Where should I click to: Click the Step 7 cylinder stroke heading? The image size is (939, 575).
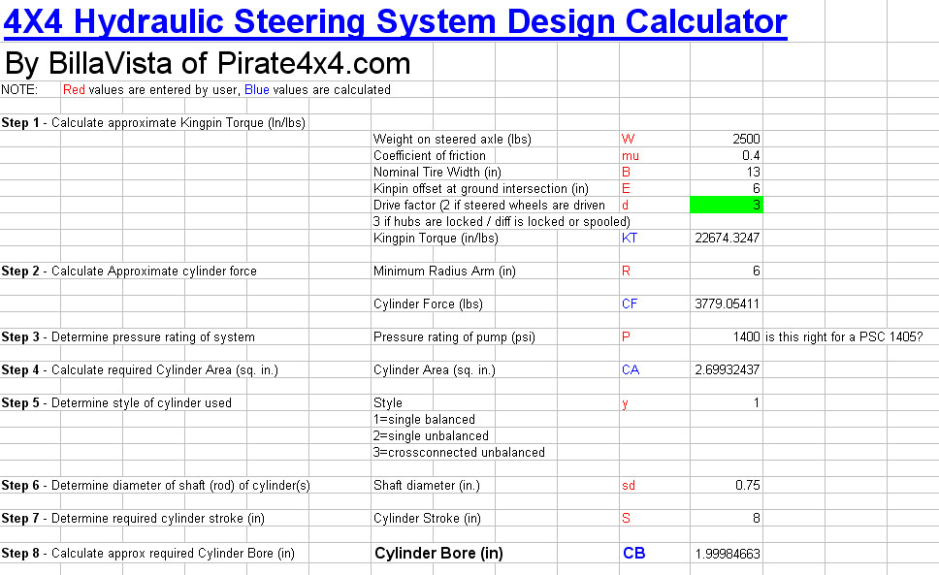tap(133, 518)
